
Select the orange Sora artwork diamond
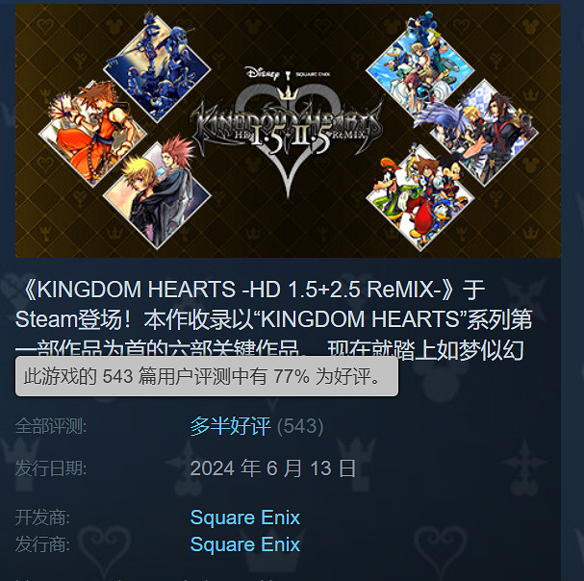(x=92, y=134)
